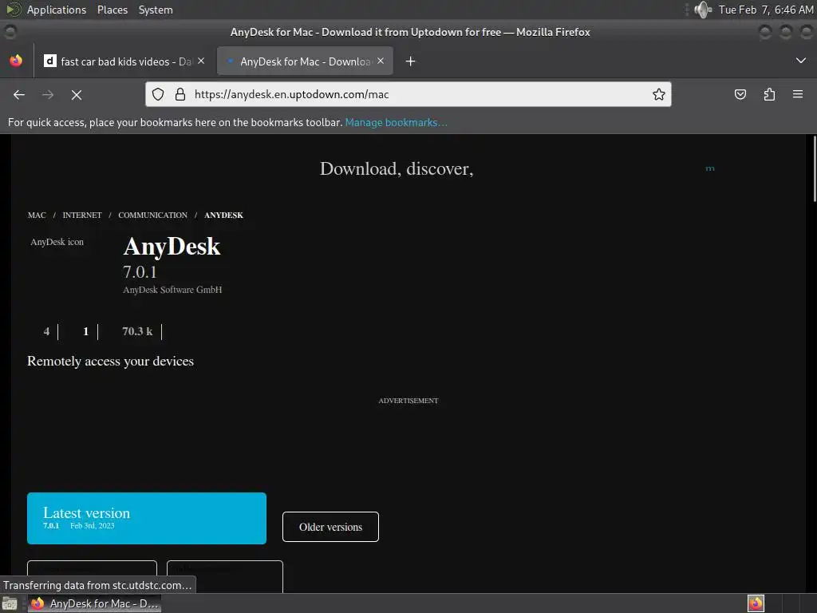Bookmark this page with the star

click(x=658, y=94)
